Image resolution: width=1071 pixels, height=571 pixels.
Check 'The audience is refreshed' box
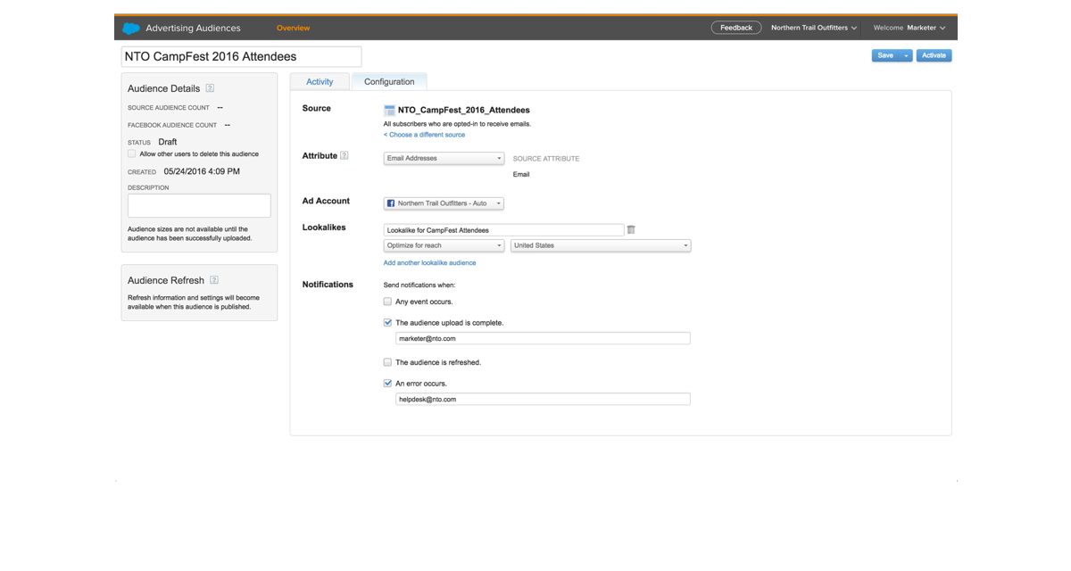(x=387, y=362)
